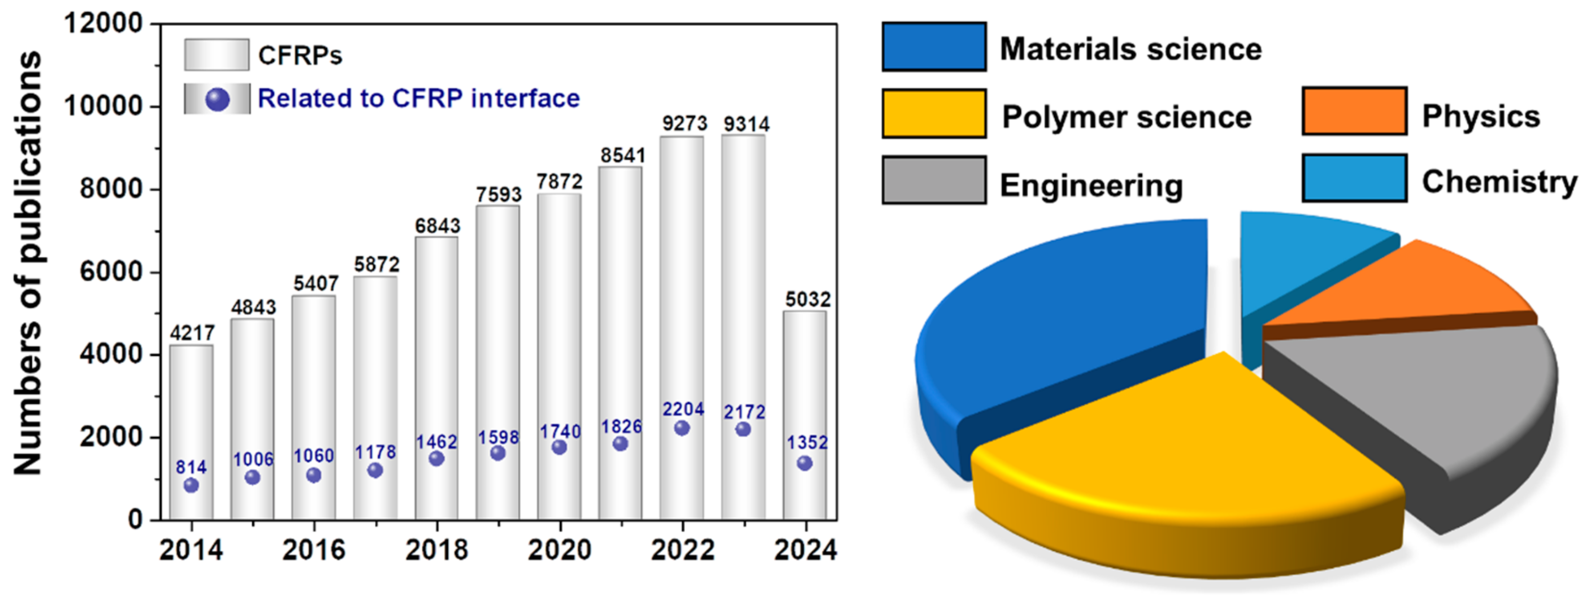Click the blue dot above 2014

tap(191, 486)
